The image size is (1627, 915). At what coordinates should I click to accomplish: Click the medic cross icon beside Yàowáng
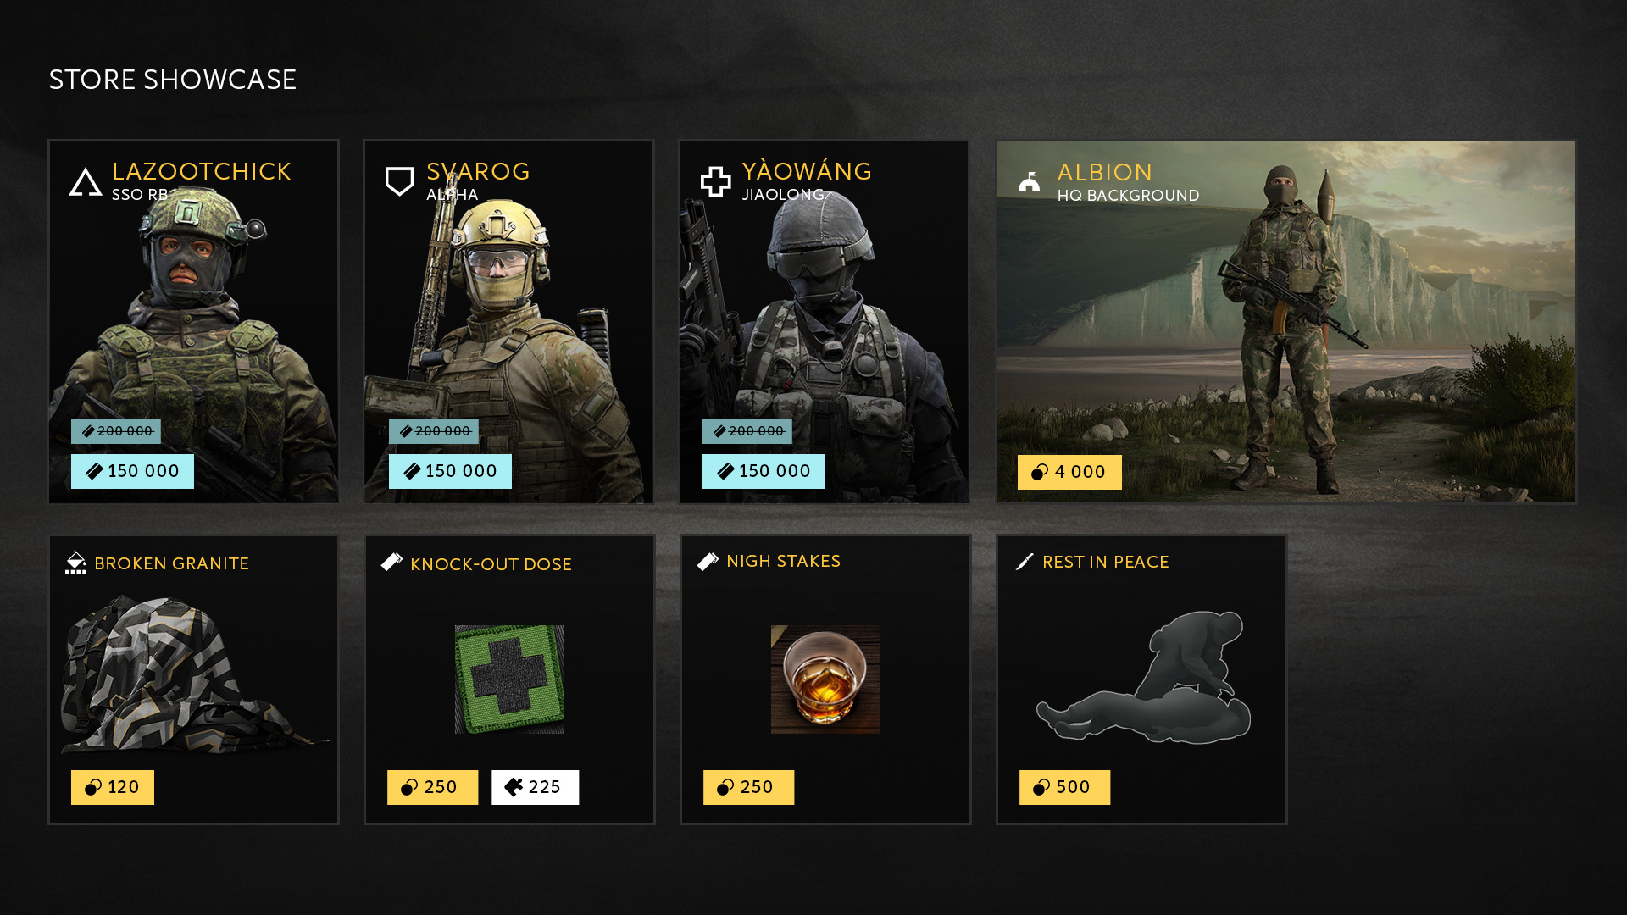click(716, 181)
